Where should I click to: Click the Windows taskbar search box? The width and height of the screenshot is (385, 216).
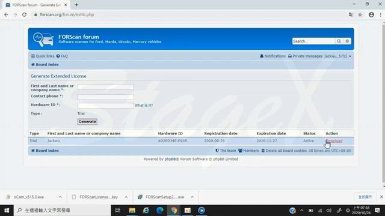tap(63, 211)
